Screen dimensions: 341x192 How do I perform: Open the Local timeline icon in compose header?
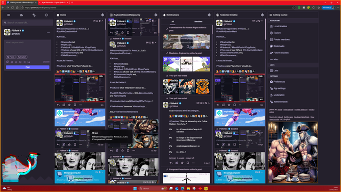pos(21,15)
